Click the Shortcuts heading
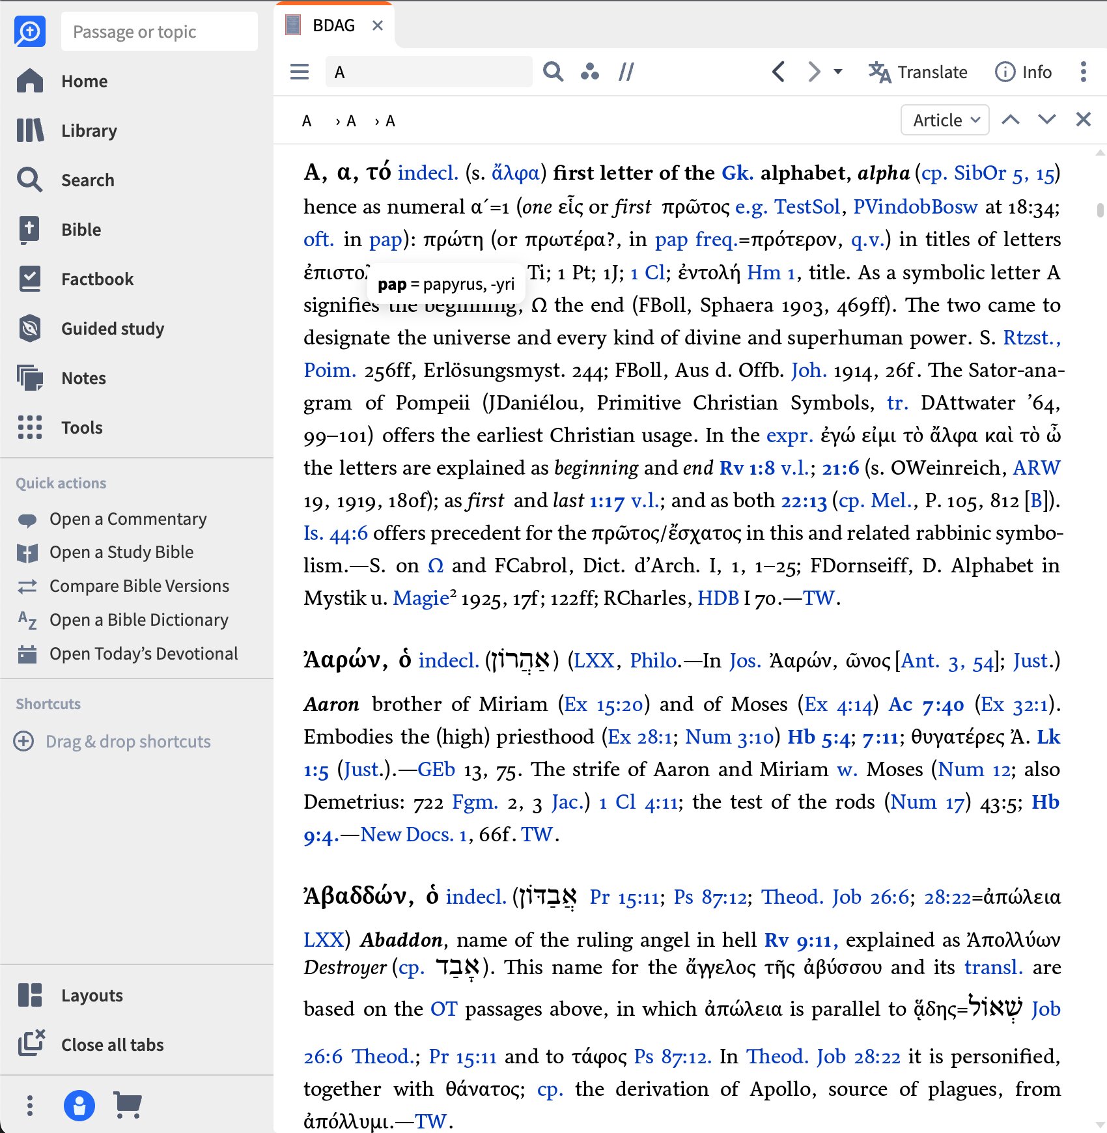The image size is (1107, 1133). pos(48,704)
